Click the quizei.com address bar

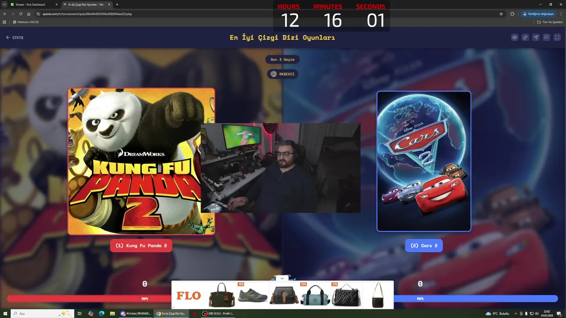270,14
